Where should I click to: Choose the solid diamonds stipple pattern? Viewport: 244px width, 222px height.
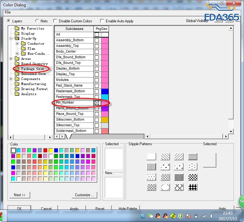click(x=193, y=187)
